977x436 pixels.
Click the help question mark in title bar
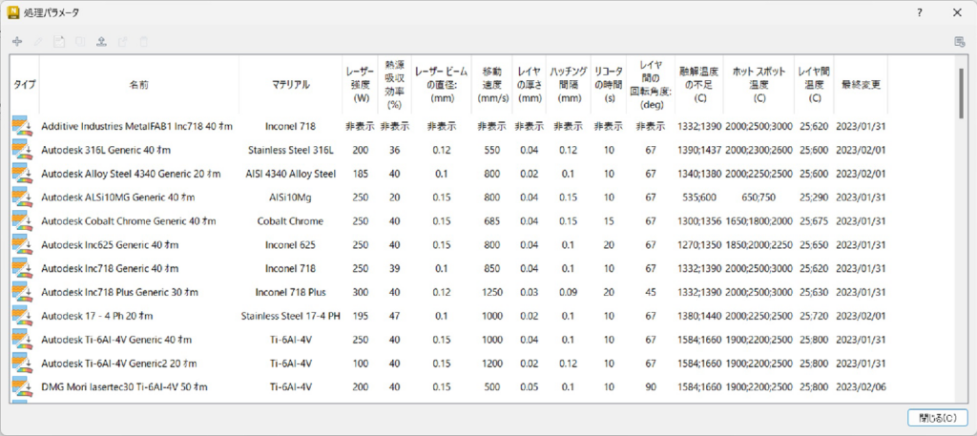[920, 12]
